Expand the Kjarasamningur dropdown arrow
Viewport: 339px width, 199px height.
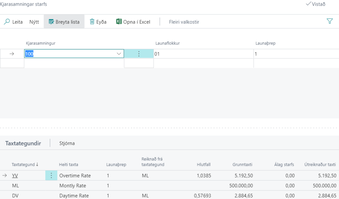pyautogui.click(x=119, y=54)
